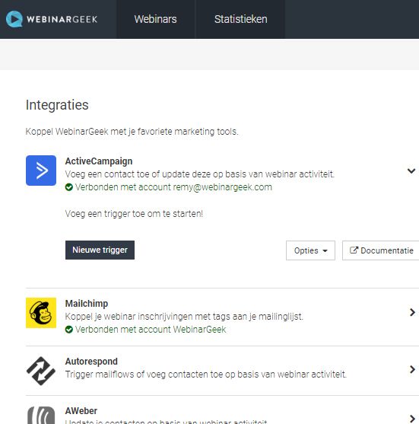Screen dimensions: 419x424
Task: Click the Mailchimp monkey logo
Action: [x=41, y=313]
